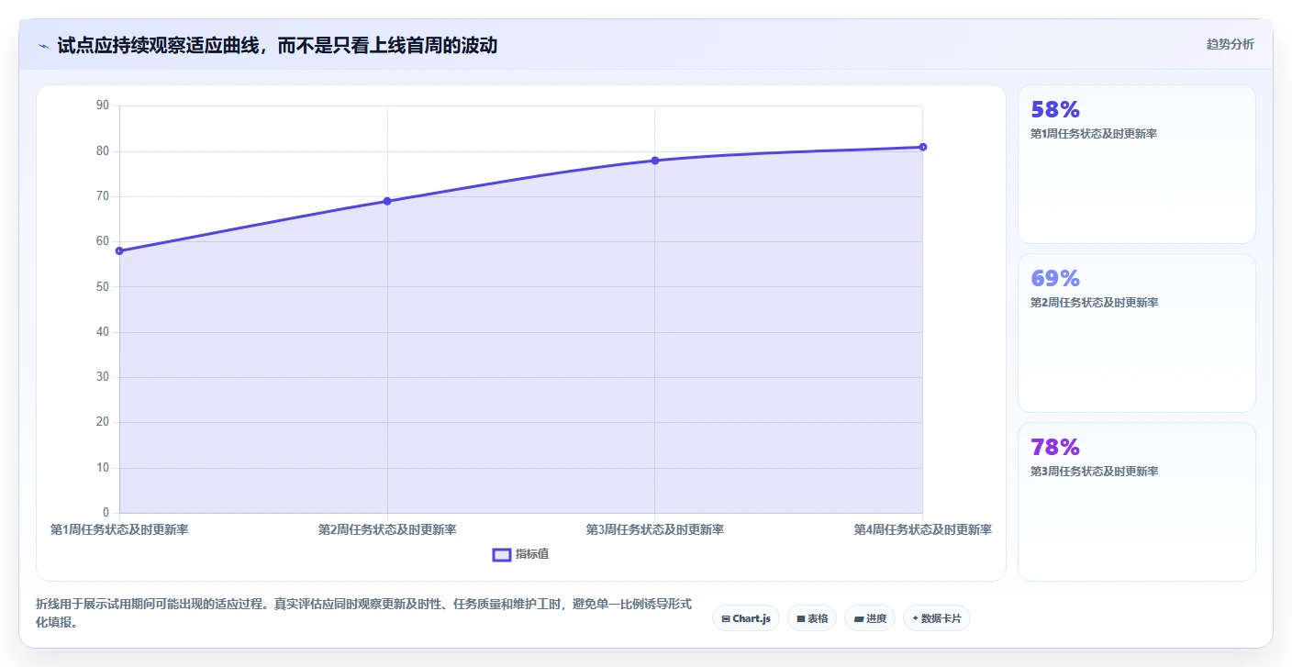Click the Chart.js tag chip
1292x667 pixels.
click(746, 618)
